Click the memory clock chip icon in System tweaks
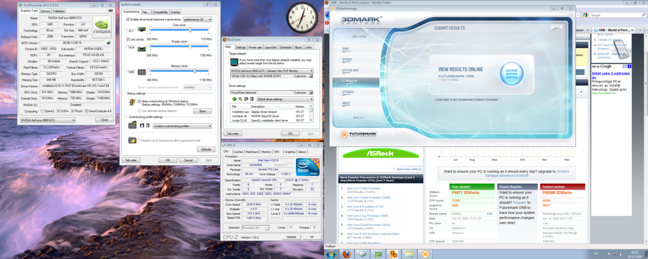Image resolution: width=648 pixels, height=259 pixels. pos(142,72)
